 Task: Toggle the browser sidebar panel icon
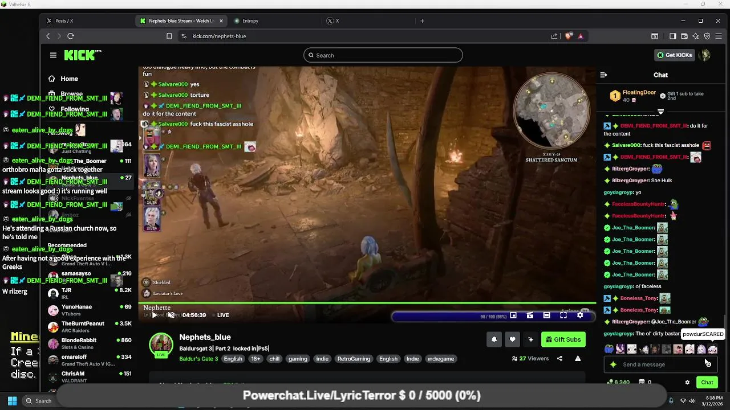point(673,36)
